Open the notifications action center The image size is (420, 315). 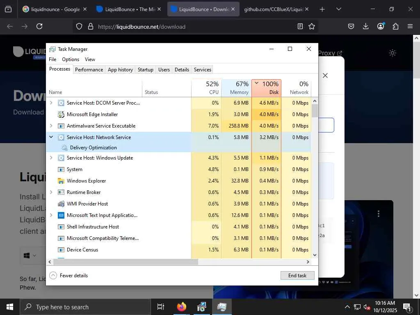(407, 307)
